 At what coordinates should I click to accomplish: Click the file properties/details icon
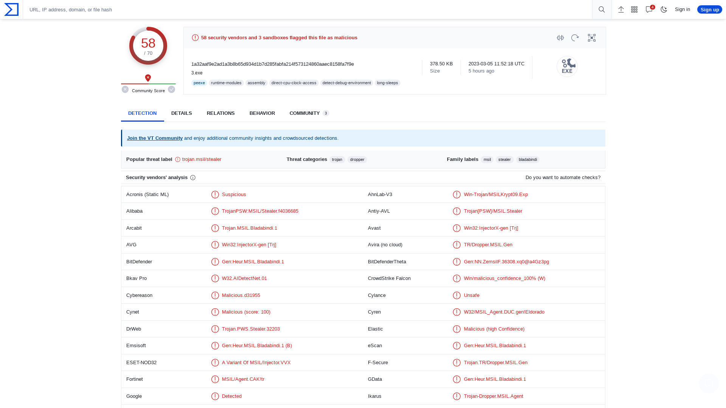(560, 37)
